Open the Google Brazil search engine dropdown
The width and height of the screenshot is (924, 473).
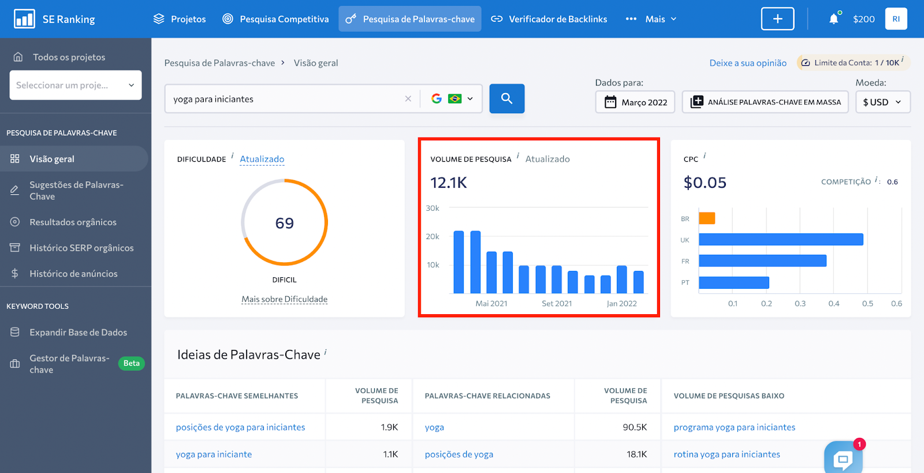452,99
